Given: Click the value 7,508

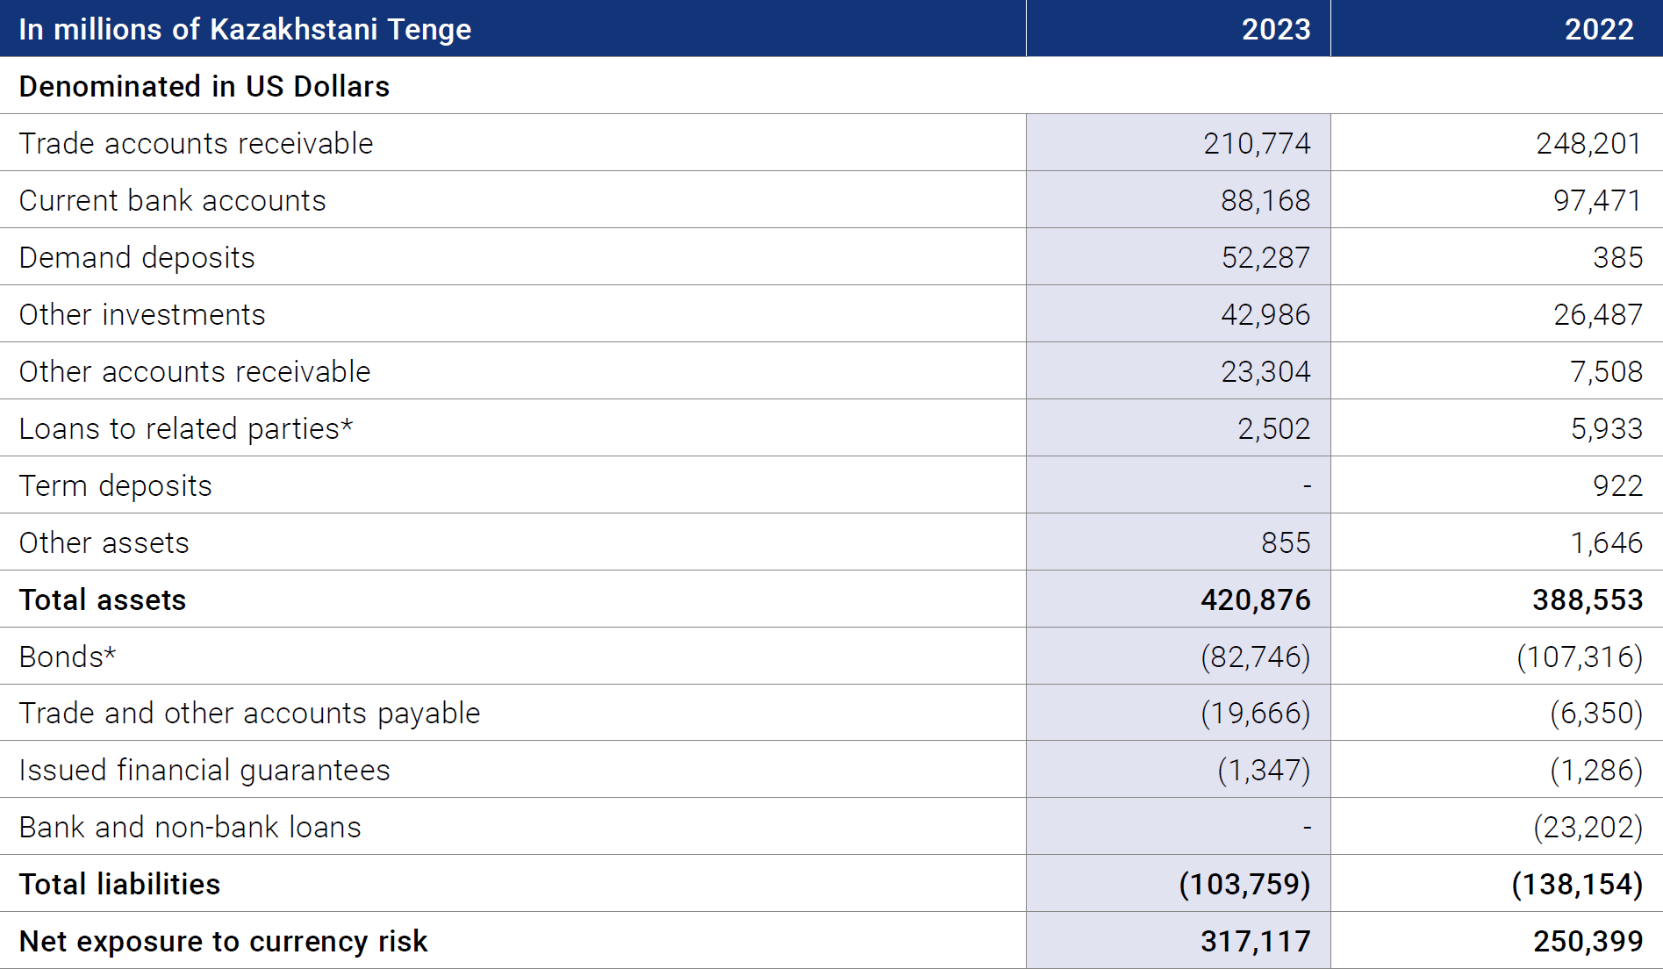Looking at the screenshot, I should pyautogui.click(x=1606, y=372).
